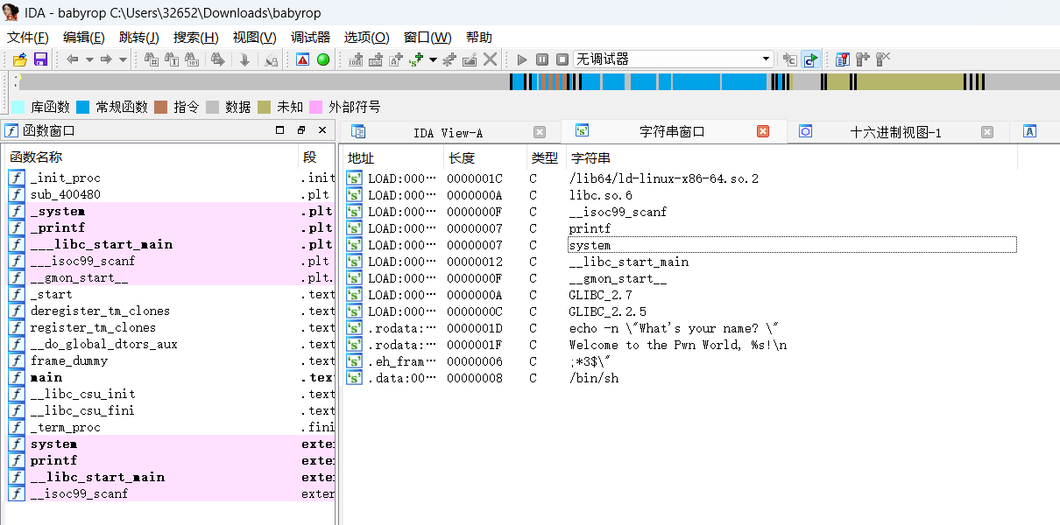Open the string type dropdown arrow
The image size is (1060, 525).
click(433, 59)
